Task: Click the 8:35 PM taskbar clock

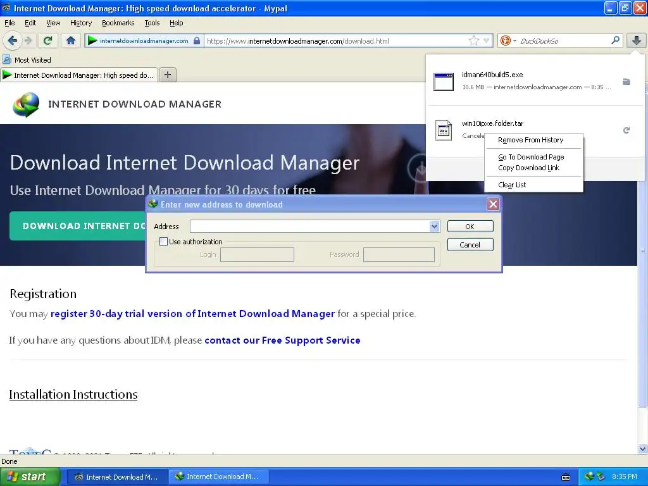Action: [625, 477]
